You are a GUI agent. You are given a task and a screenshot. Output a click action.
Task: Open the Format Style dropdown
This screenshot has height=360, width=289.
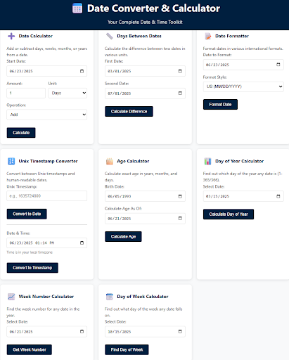click(243, 86)
